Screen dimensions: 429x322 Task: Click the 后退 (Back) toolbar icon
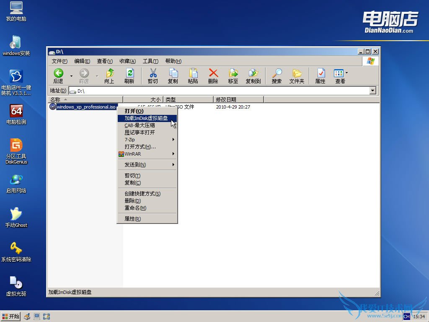tap(58, 73)
